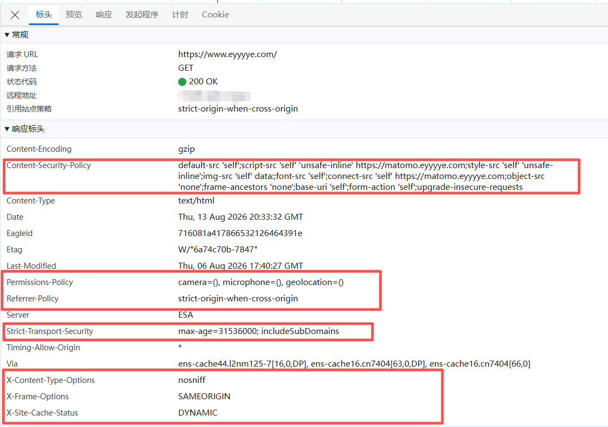Close the request details panel
The width and height of the screenshot is (608, 427).
pyautogui.click(x=15, y=15)
